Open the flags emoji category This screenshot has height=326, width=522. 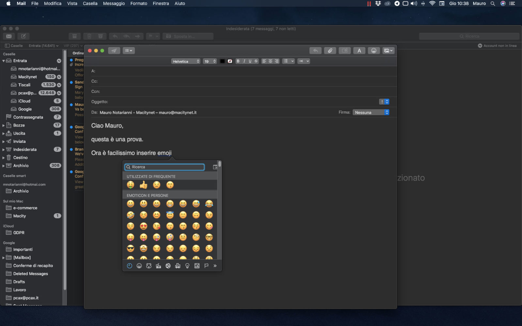[x=206, y=266]
